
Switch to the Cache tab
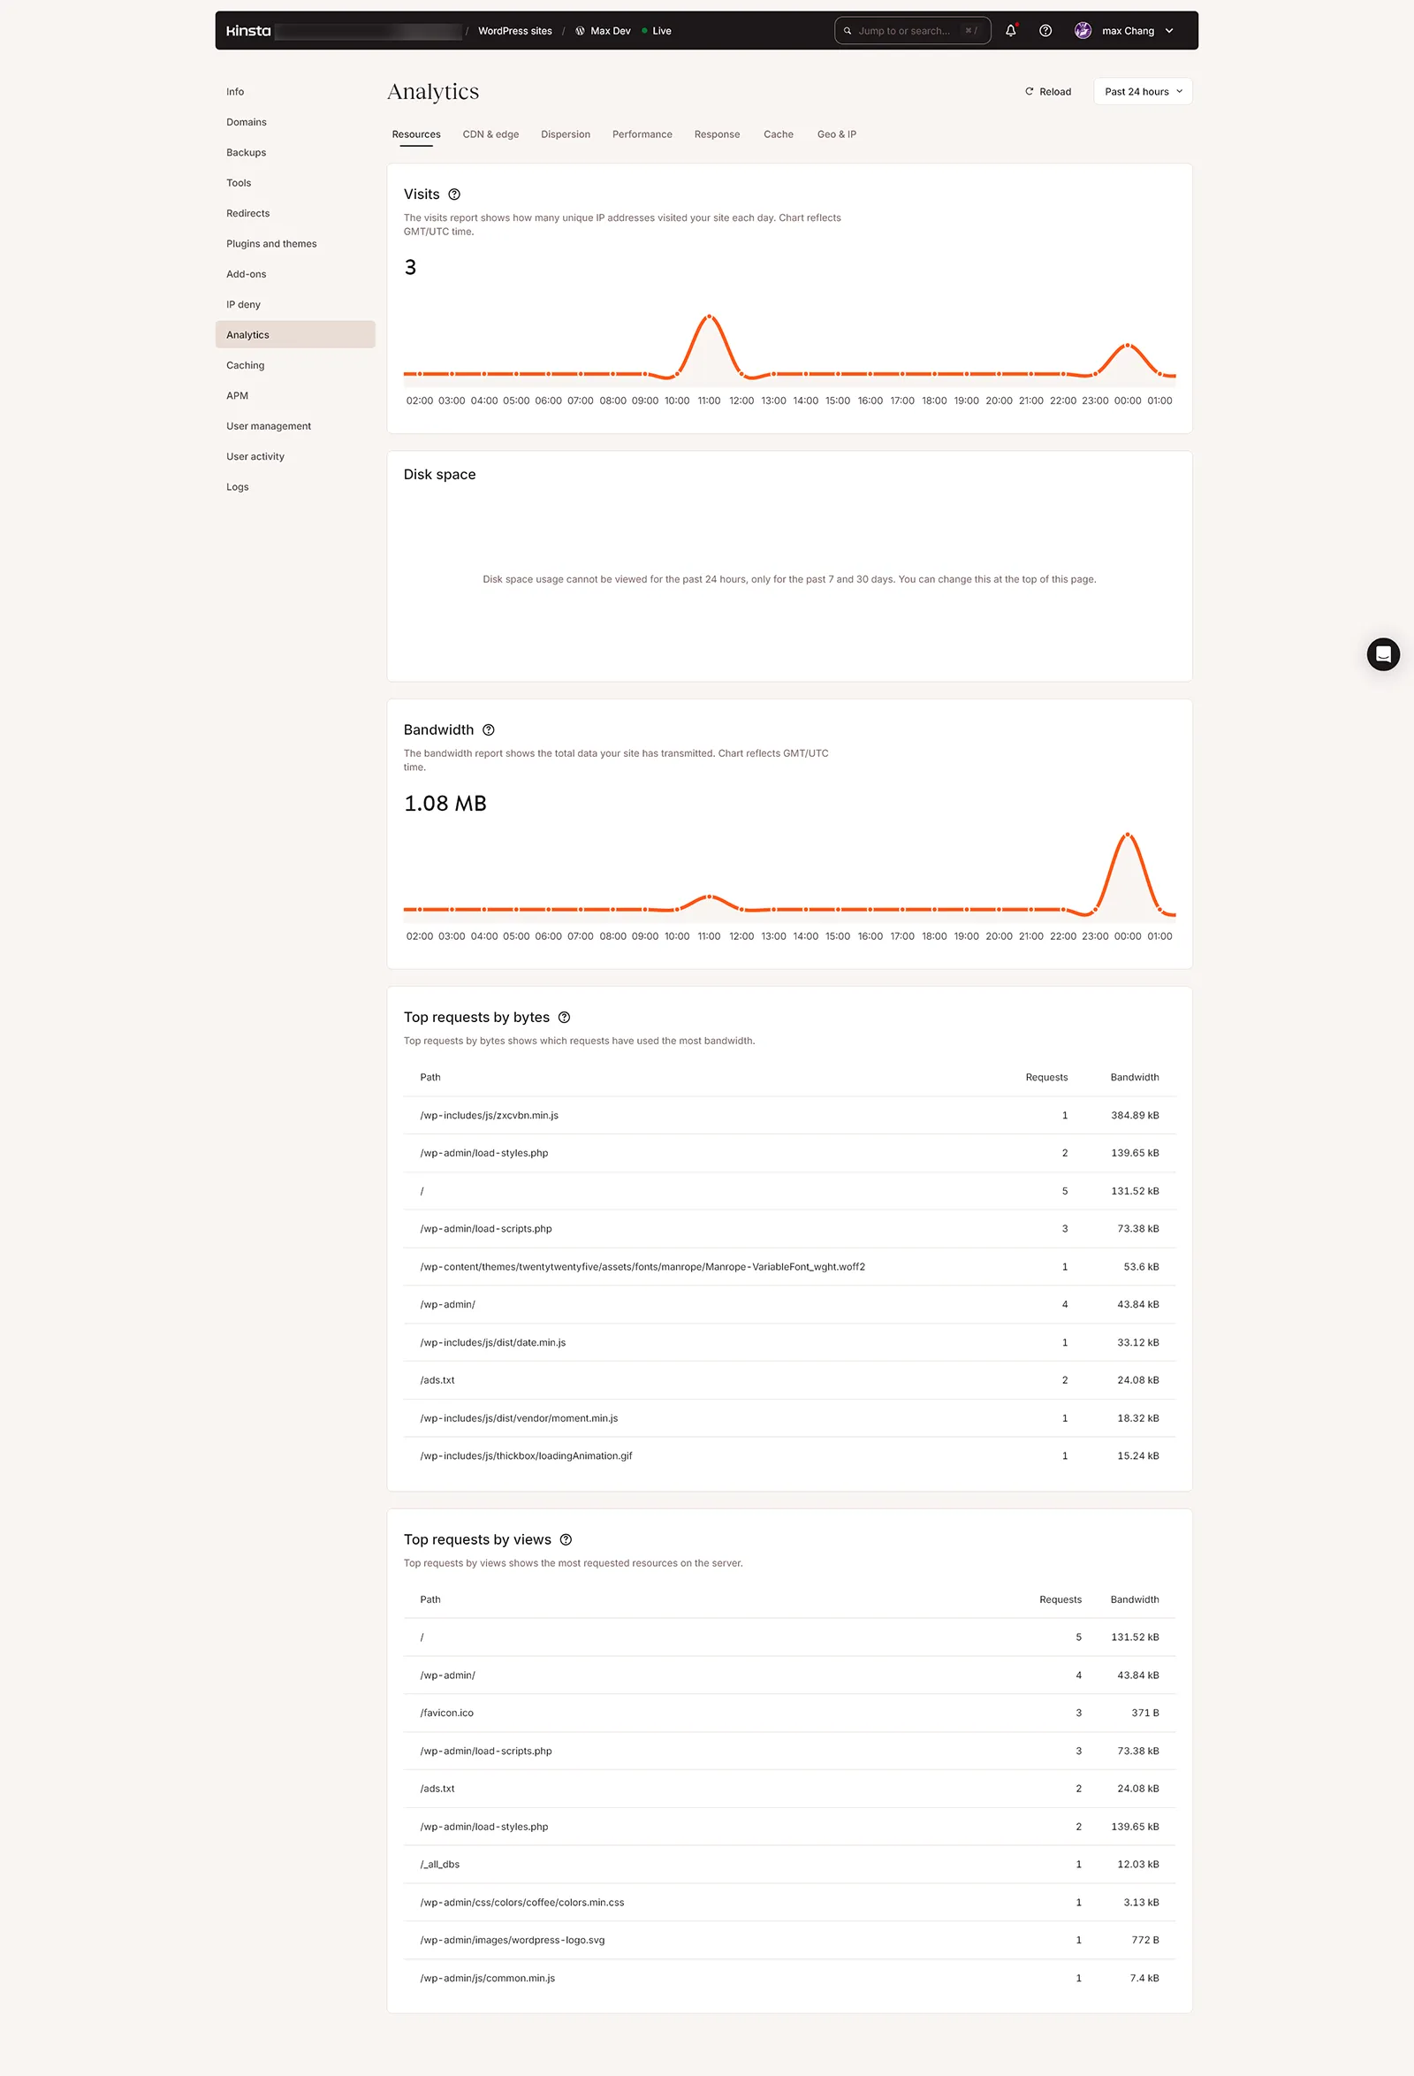[779, 134]
